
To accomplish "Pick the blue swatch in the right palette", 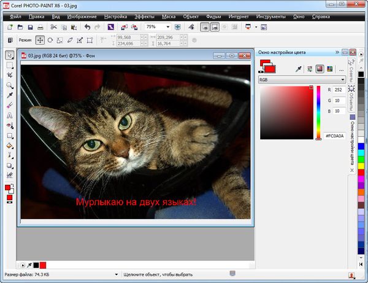I will pyautogui.click(x=361, y=147).
